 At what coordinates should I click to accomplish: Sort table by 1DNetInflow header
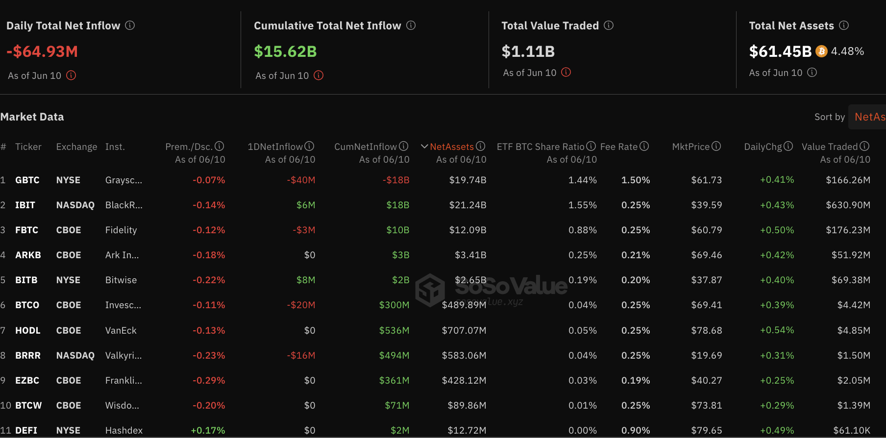[x=275, y=146]
